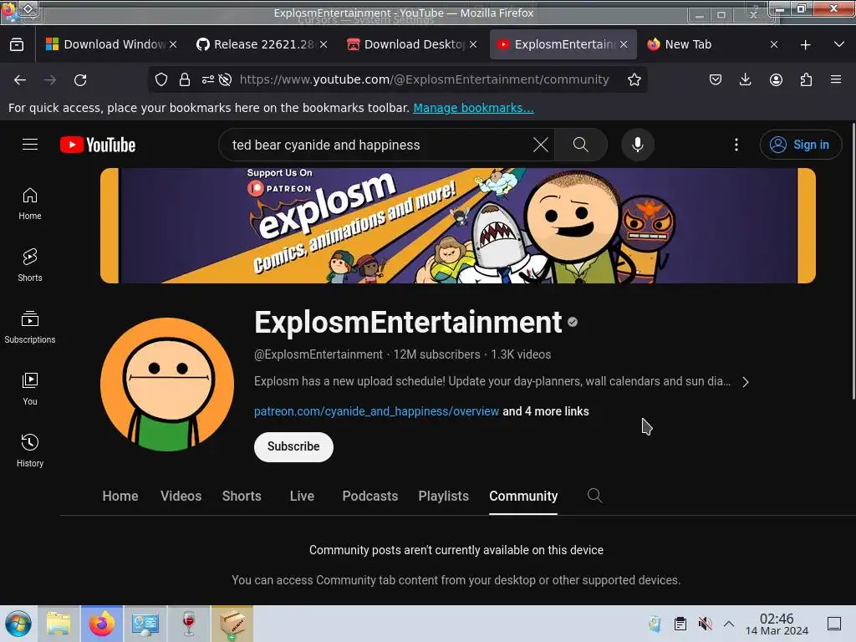This screenshot has width=856, height=642.
Task: Open Subscriptions in YouTube sidebar
Action: 30,327
